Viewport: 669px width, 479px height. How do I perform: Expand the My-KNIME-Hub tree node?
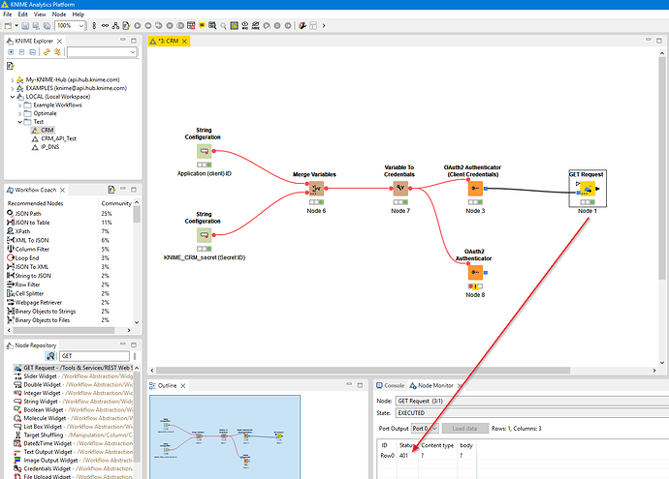[12, 79]
